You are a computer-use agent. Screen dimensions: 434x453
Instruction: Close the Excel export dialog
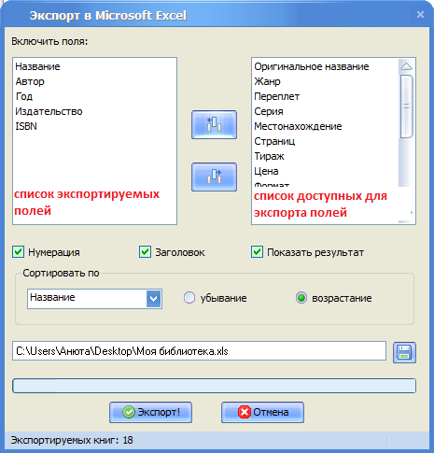pyautogui.click(x=420, y=15)
